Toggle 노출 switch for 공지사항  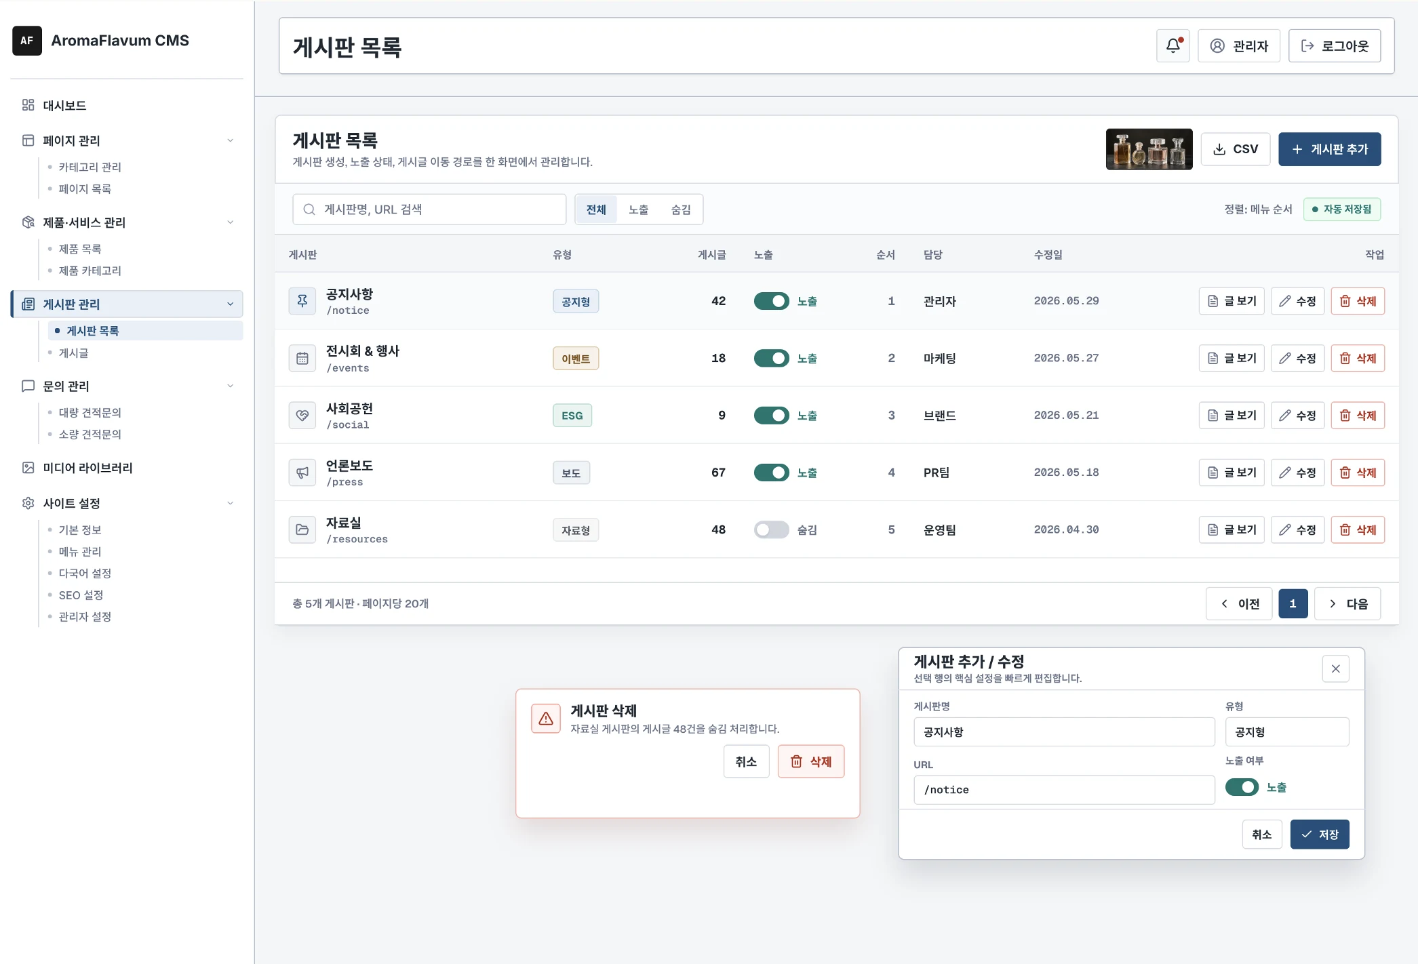click(x=771, y=301)
